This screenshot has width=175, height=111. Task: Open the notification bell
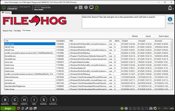(x=170, y=8)
